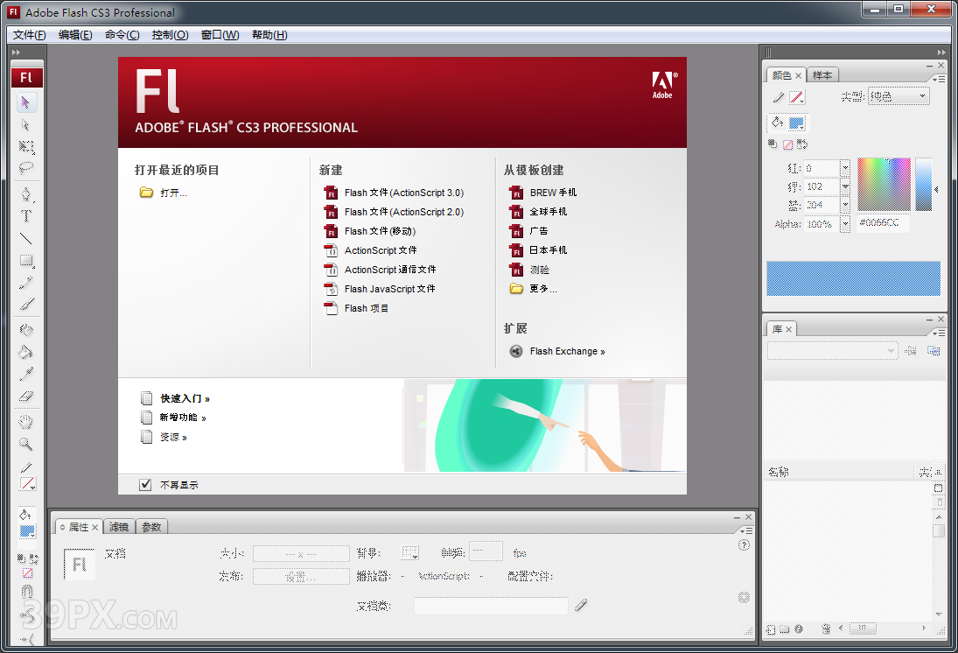Image resolution: width=958 pixels, height=653 pixels.
Task: Click 打开... to open a file
Action: [x=164, y=193]
